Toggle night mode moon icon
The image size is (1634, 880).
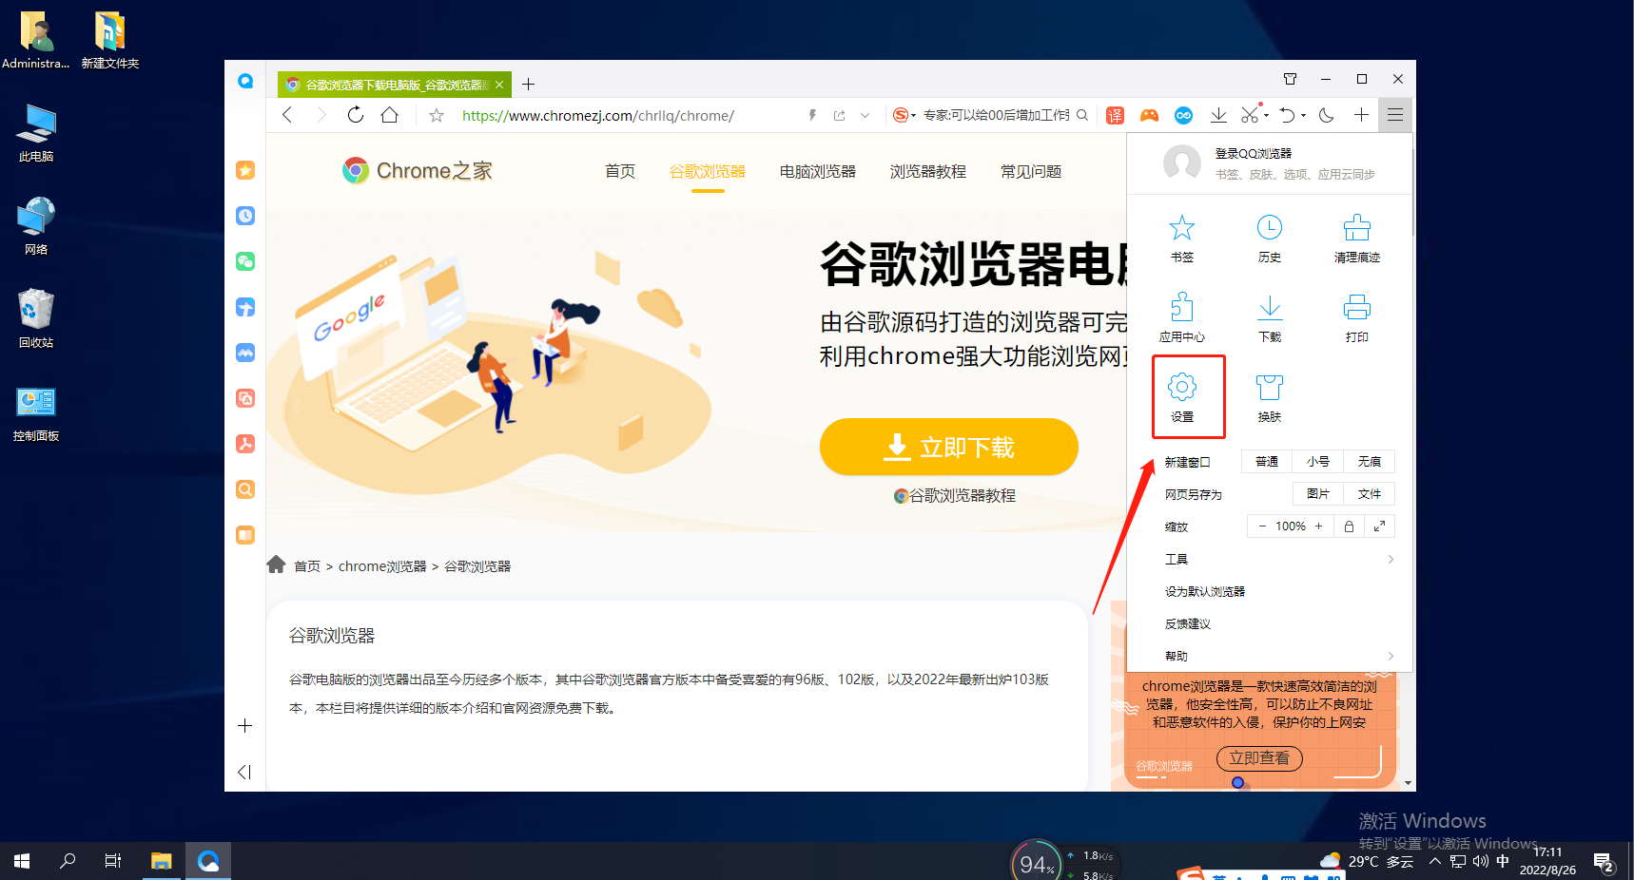click(1326, 115)
